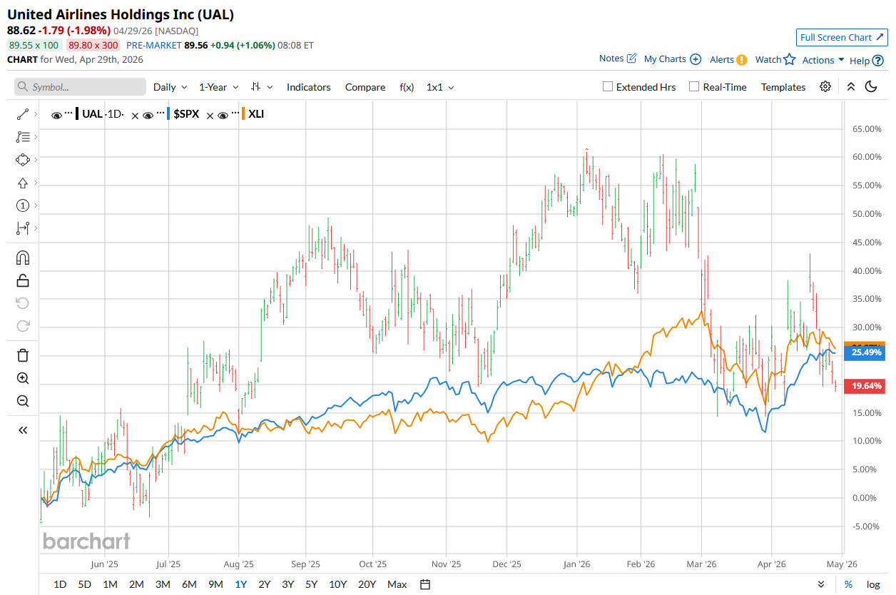Screen dimensions: 896x595
Task: Open the calendar date range picker
Action: pyautogui.click(x=425, y=584)
